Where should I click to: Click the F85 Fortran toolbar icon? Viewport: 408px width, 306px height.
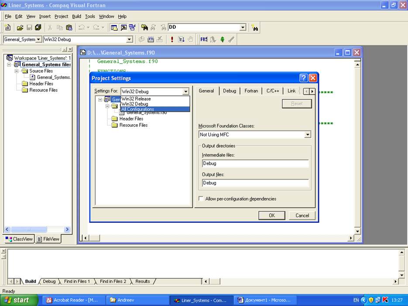[204, 39]
